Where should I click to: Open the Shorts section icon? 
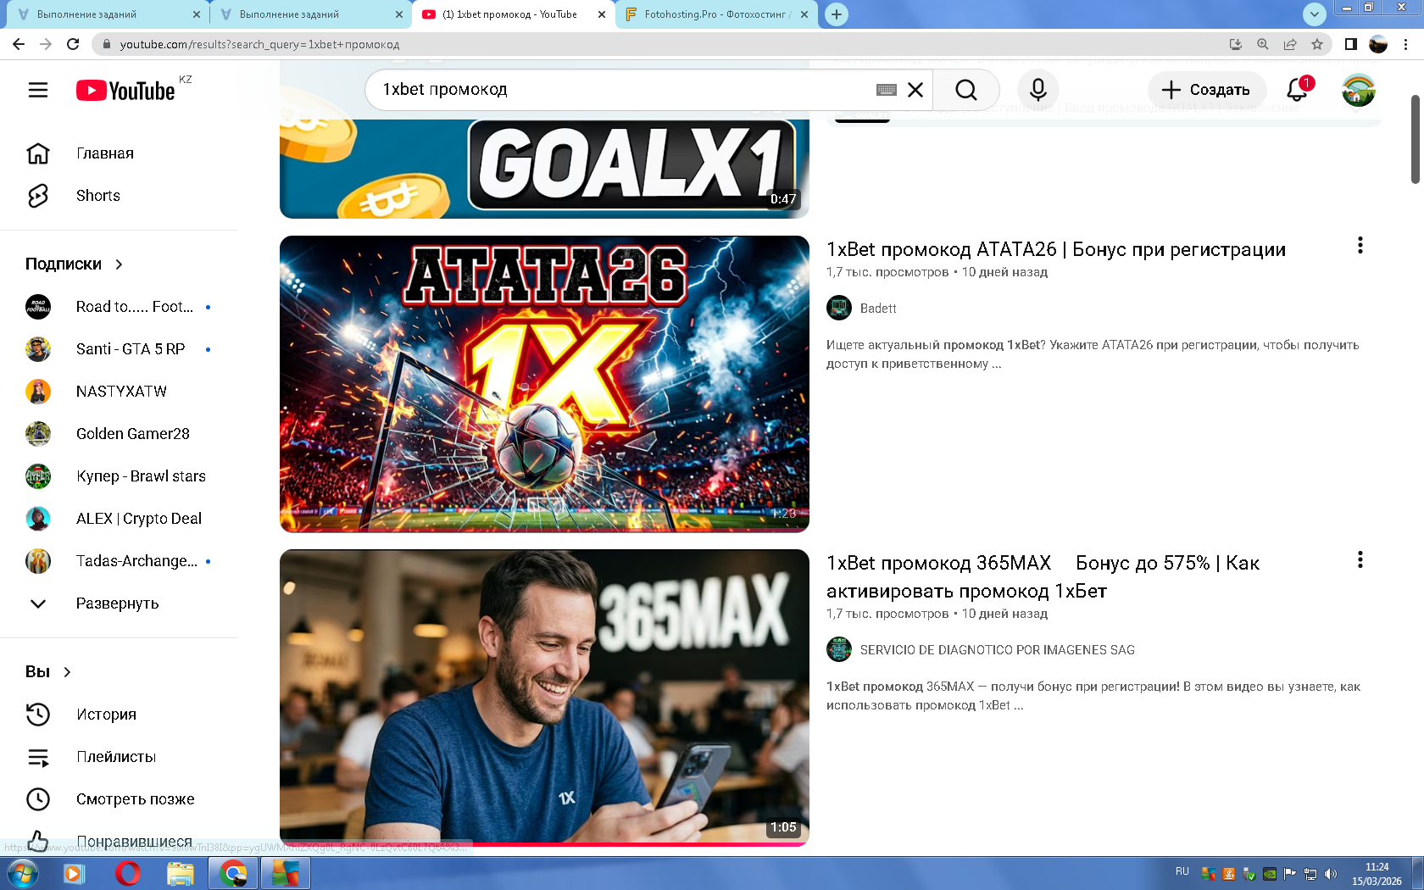click(38, 196)
